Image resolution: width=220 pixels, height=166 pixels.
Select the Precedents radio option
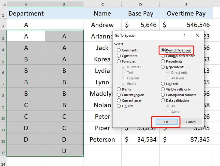click(172, 62)
